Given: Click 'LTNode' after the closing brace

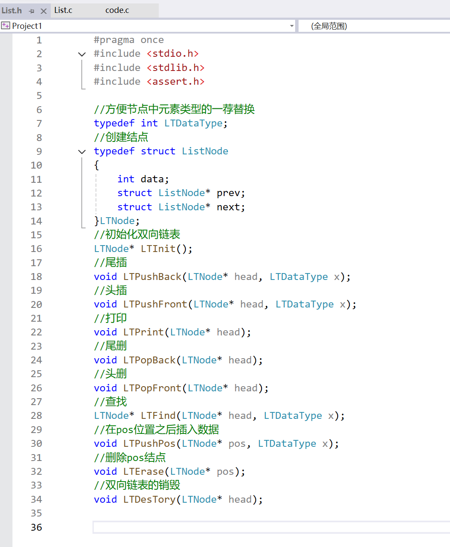Looking at the screenshot, I should [117, 221].
